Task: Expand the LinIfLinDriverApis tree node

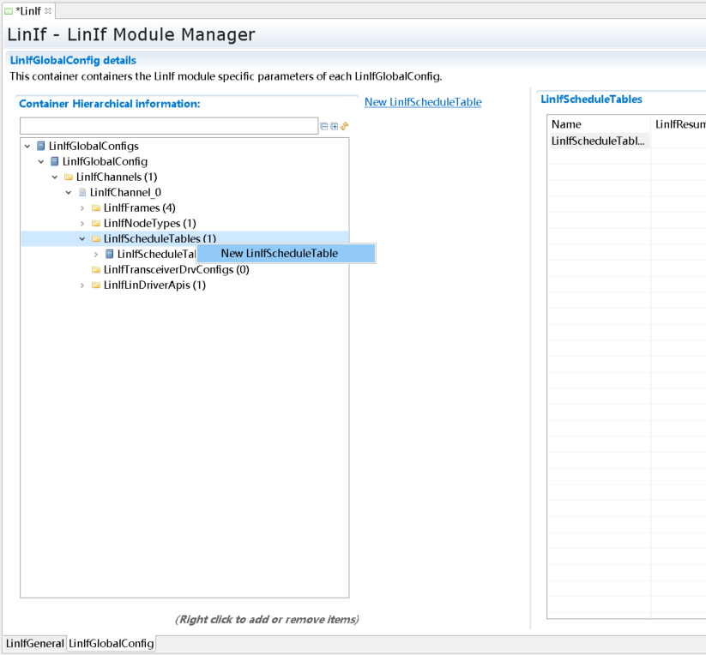Action: point(82,285)
